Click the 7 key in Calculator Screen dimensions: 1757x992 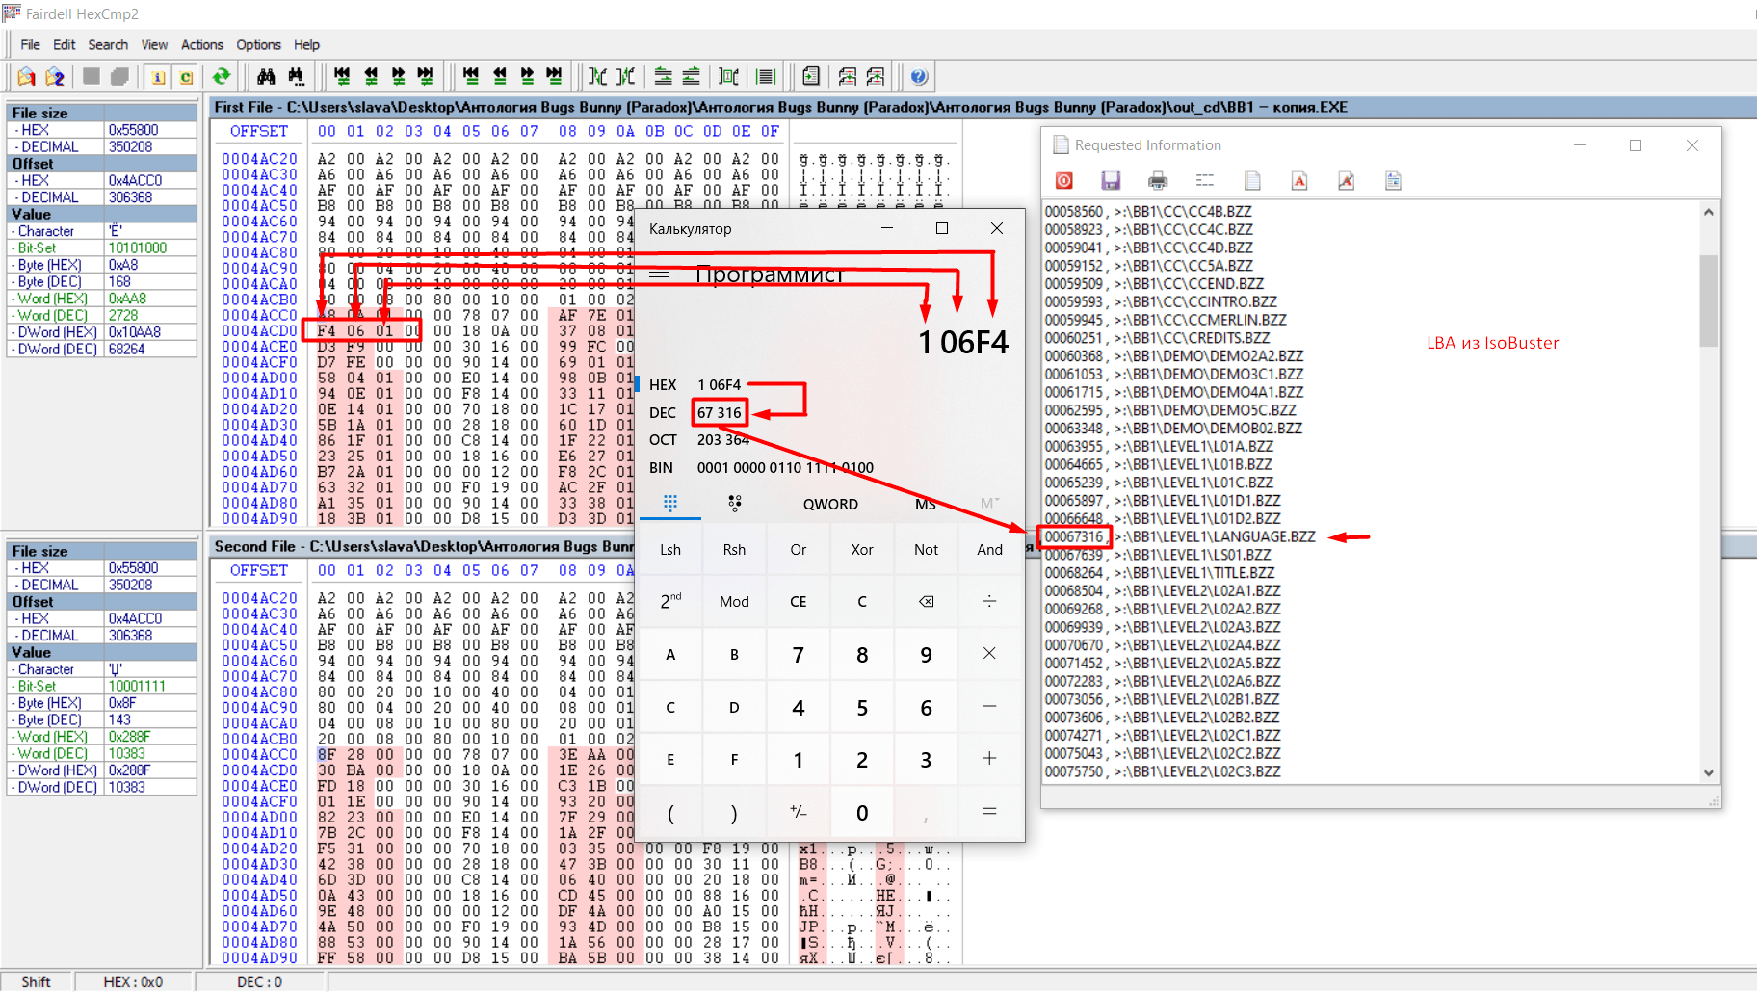click(799, 655)
